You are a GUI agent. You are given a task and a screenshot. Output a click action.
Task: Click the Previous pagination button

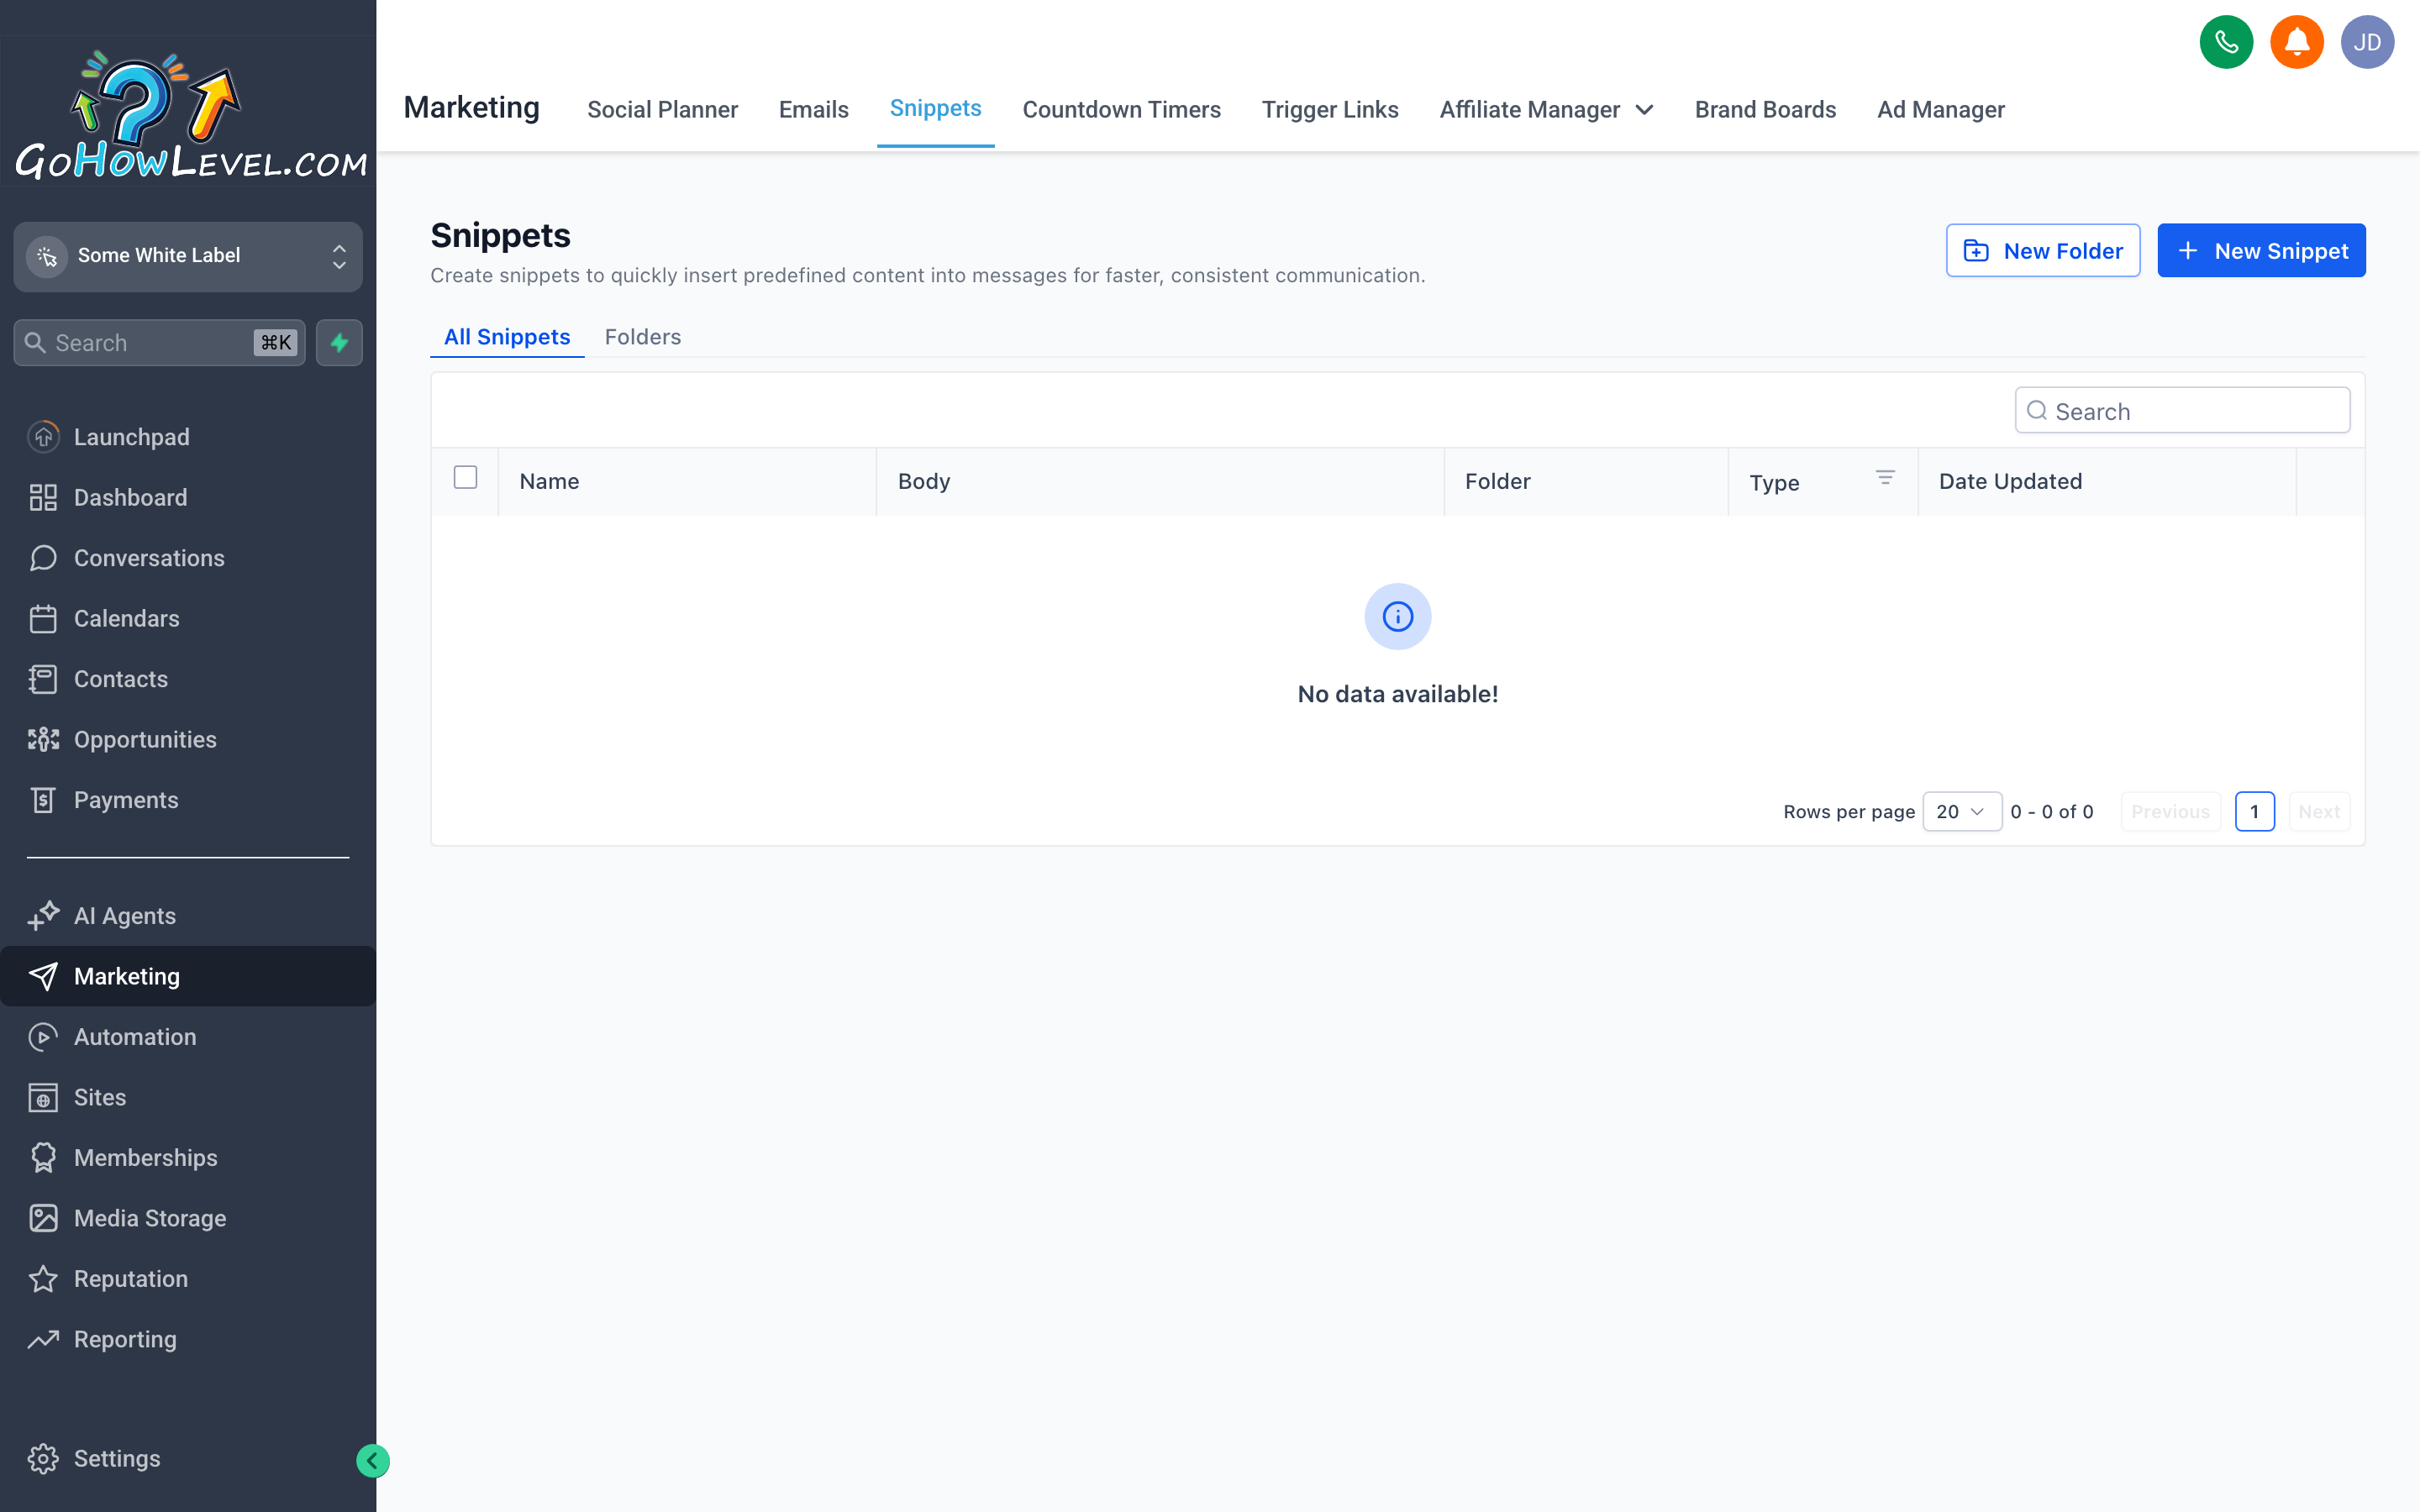click(2170, 811)
